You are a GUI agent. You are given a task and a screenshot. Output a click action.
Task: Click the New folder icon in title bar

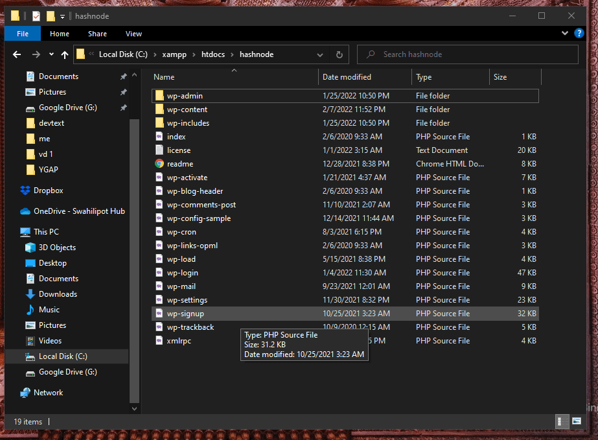click(x=51, y=16)
